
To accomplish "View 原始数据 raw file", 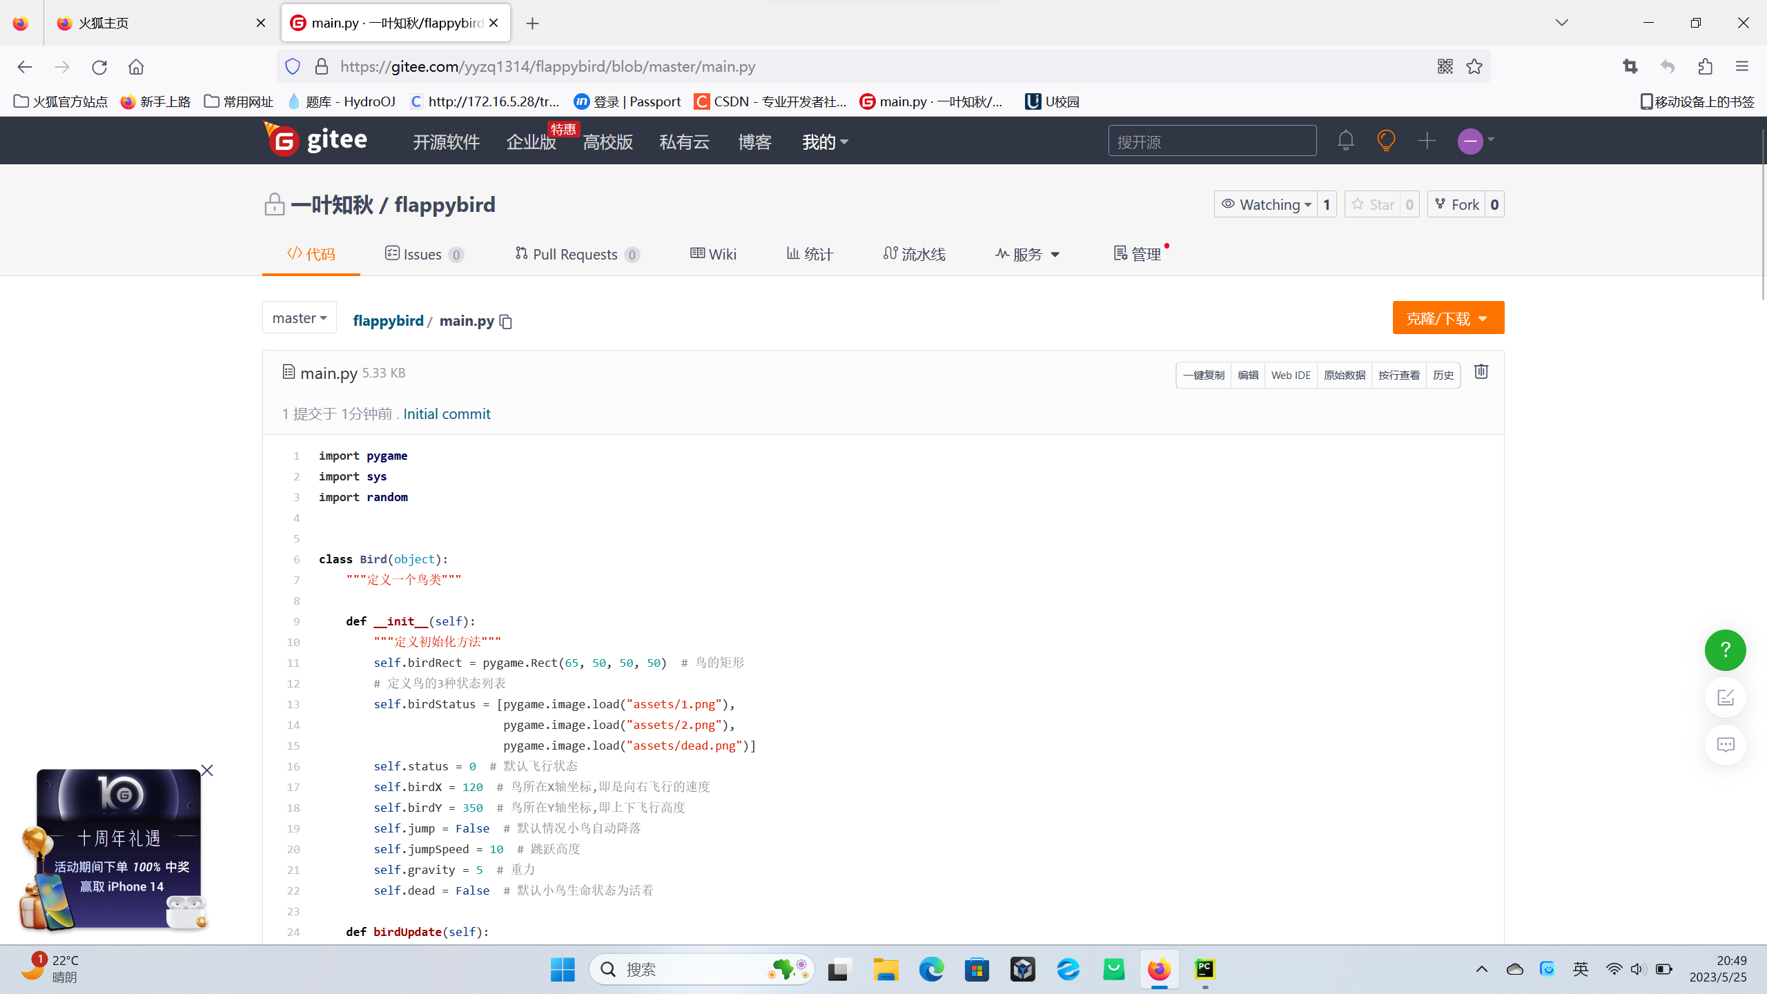I will coord(1345,376).
